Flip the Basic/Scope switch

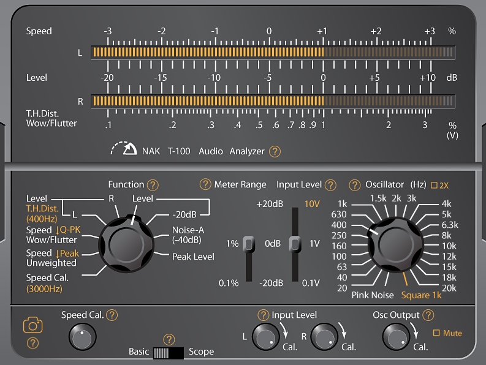coord(169,353)
